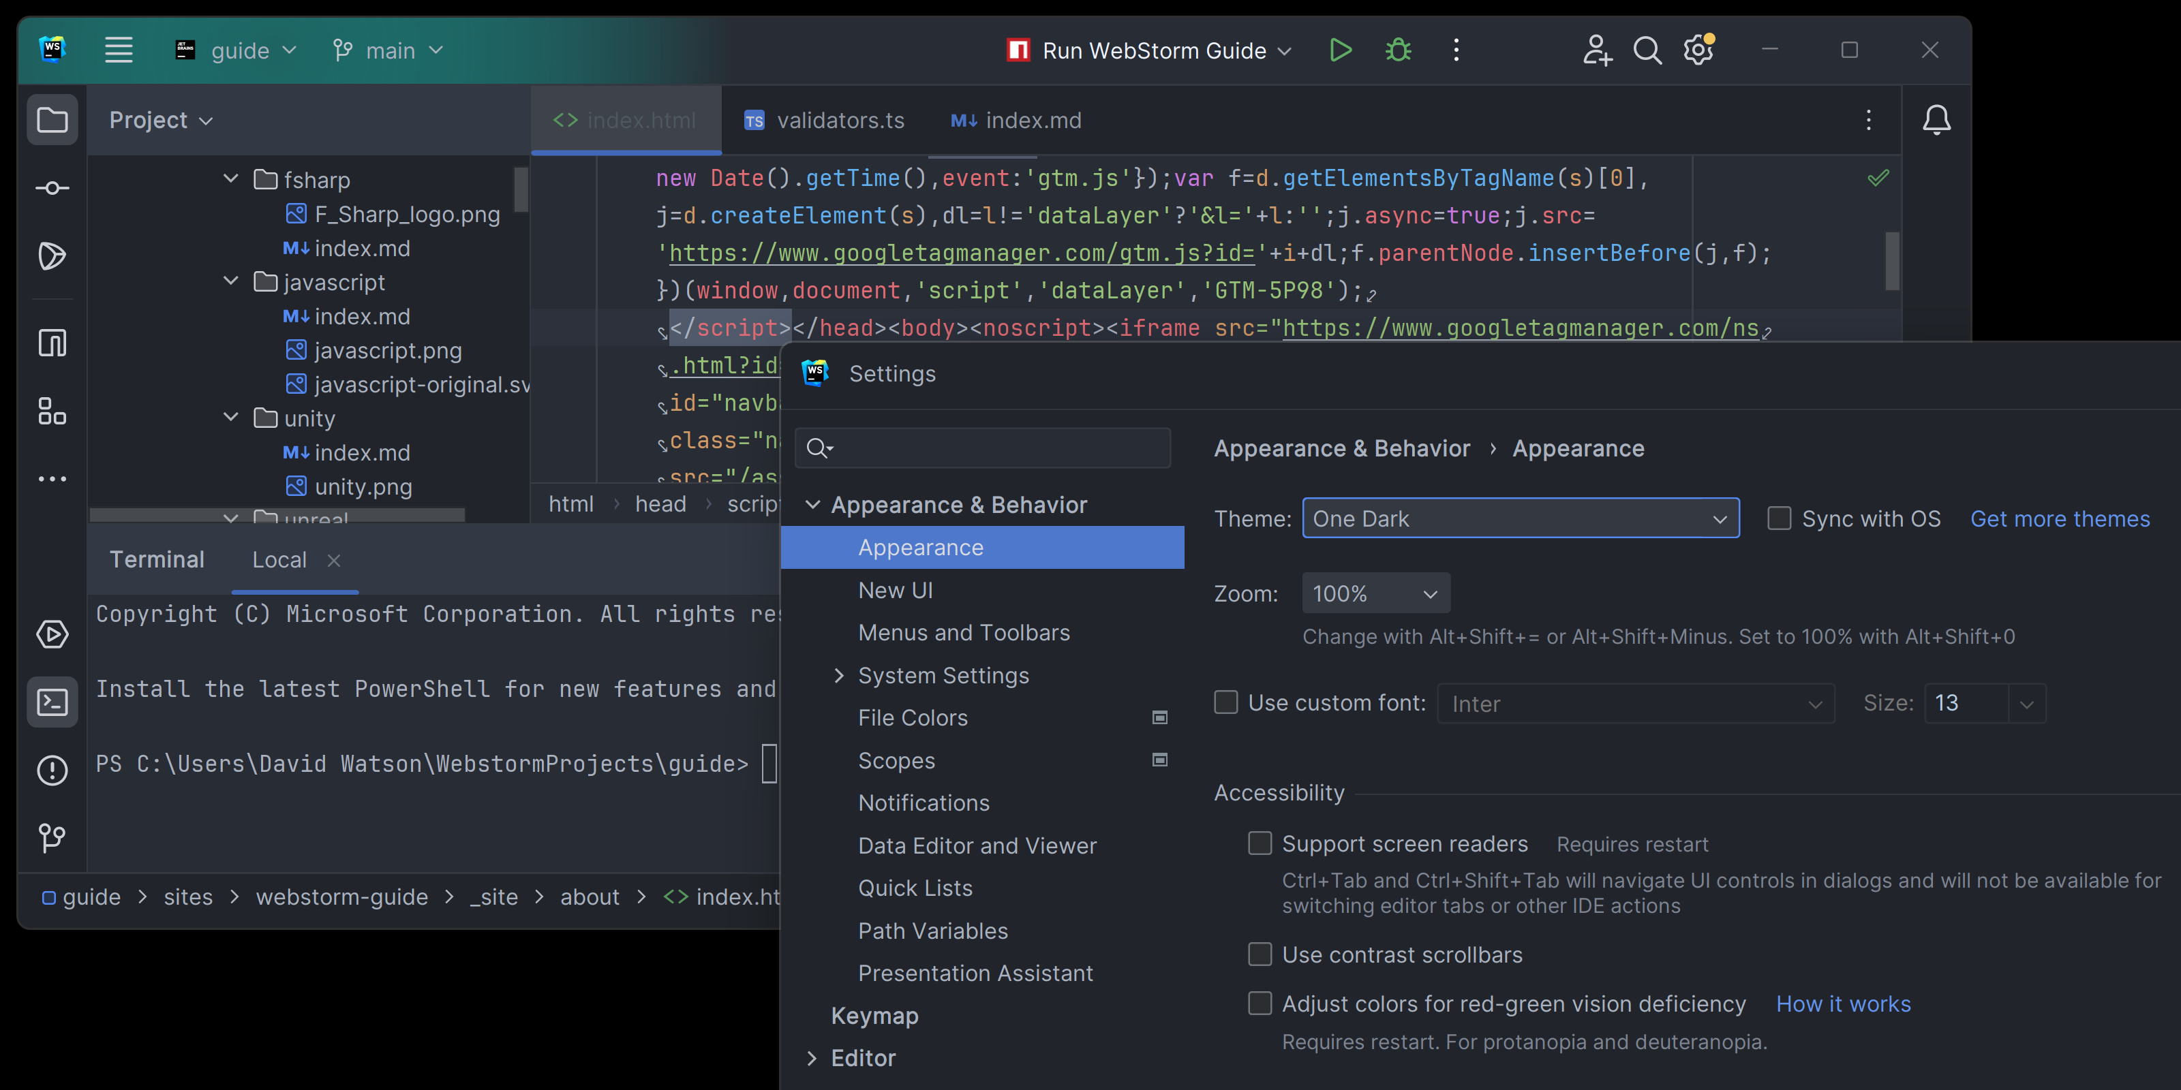Open the Problems tool window
This screenshot has width=2181, height=1090.
[52, 770]
